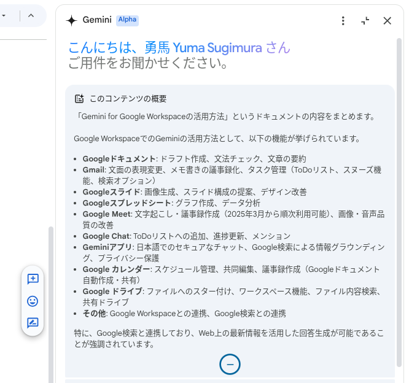Click the Gemini panel title text
Image resolution: width=409 pixels, height=383 pixels.
pos(97,20)
